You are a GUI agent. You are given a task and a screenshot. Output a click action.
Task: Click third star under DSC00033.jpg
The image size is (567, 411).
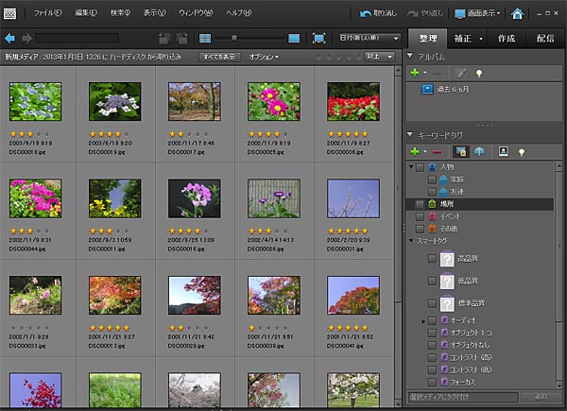coord(30,328)
